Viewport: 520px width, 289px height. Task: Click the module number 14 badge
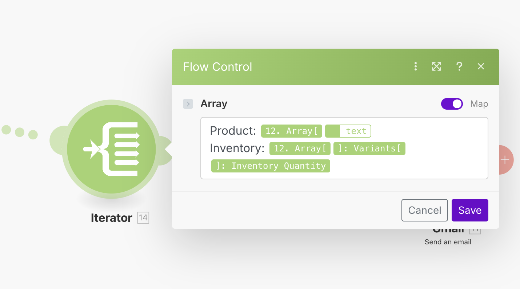(143, 218)
